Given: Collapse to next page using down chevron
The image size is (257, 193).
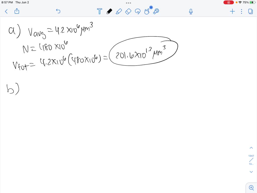Looking at the screenshot, I should click(x=251, y=172).
